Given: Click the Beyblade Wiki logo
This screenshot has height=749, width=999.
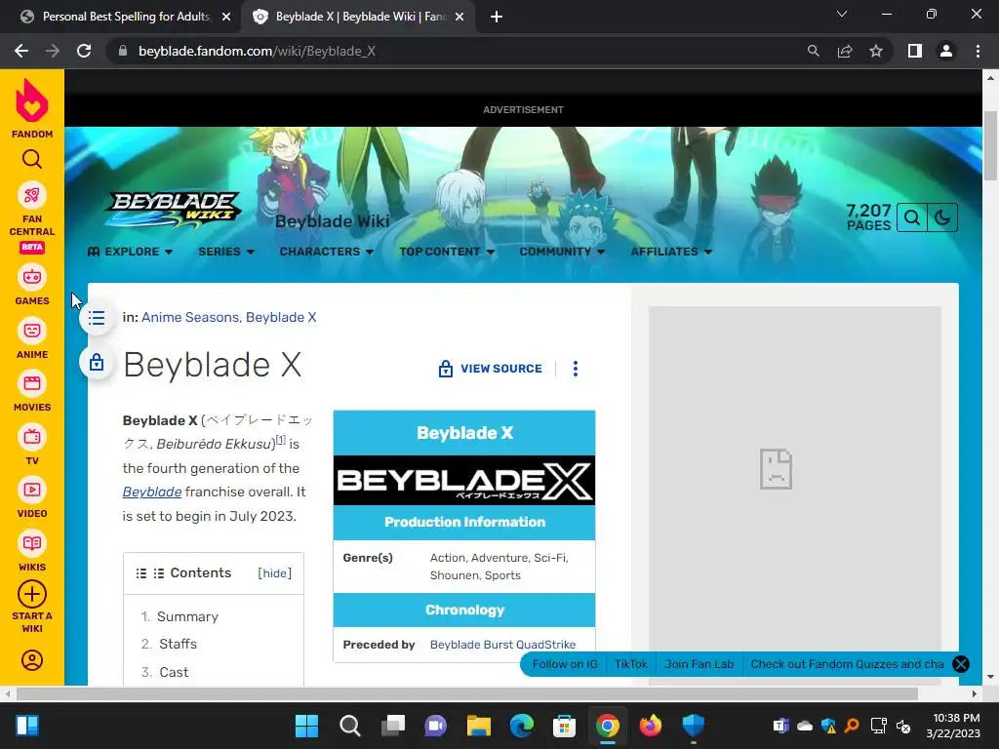Looking at the screenshot, I should pyautogui.click(x=174, y=209).
